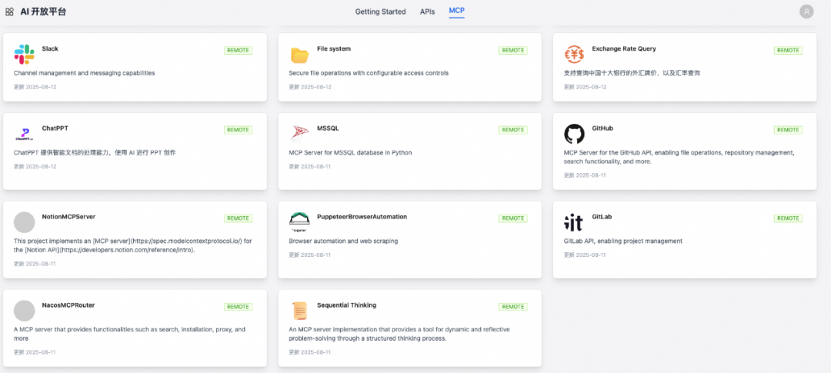The image size is (831, 373).
Task: Click REMOTE tag on Exchange Rate Query card
Action: click(x=788, y=50)
